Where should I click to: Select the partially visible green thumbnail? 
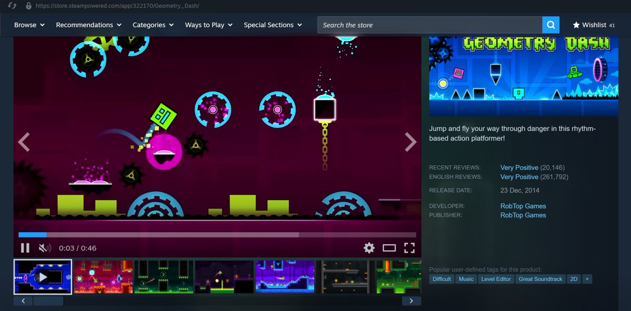pyautogui.click(x=399, y=277)
